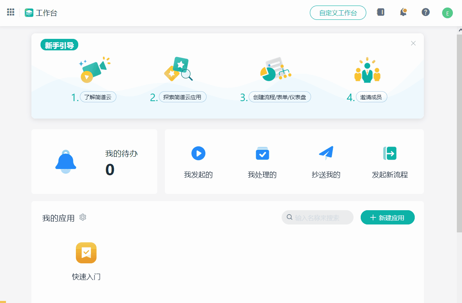Click the page vertical scrollbar thumb

[459, 132]
